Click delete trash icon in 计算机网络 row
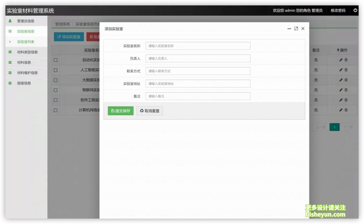This screenshot has height=224, width=364. (346, 110)
